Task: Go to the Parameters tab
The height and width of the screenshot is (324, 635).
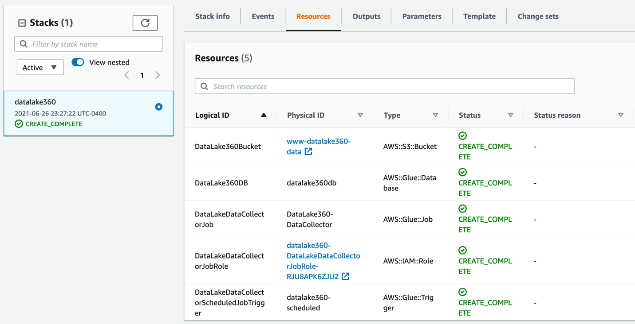Action: [x=422, y=16]
